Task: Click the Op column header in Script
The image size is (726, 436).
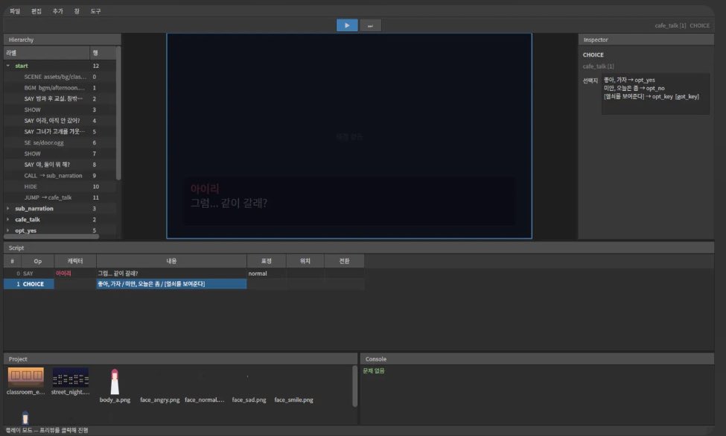Action: pos(37,262)
